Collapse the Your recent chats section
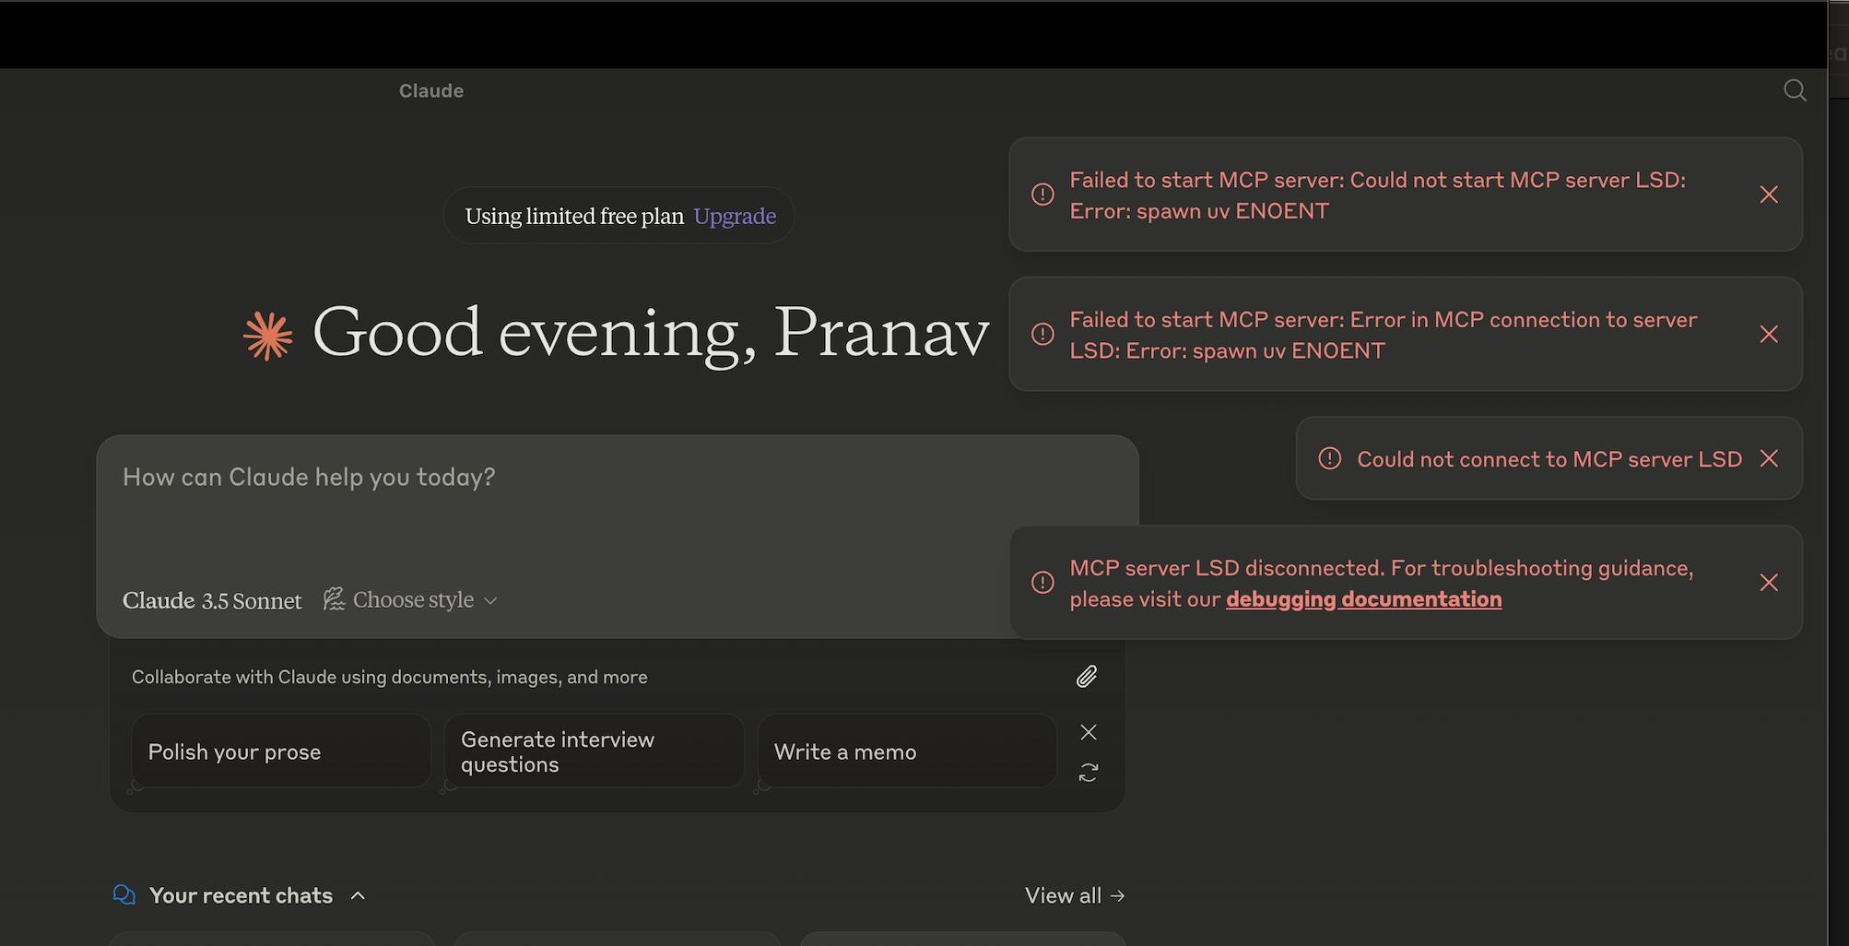 pyautogui.click(x=358, y=895)
